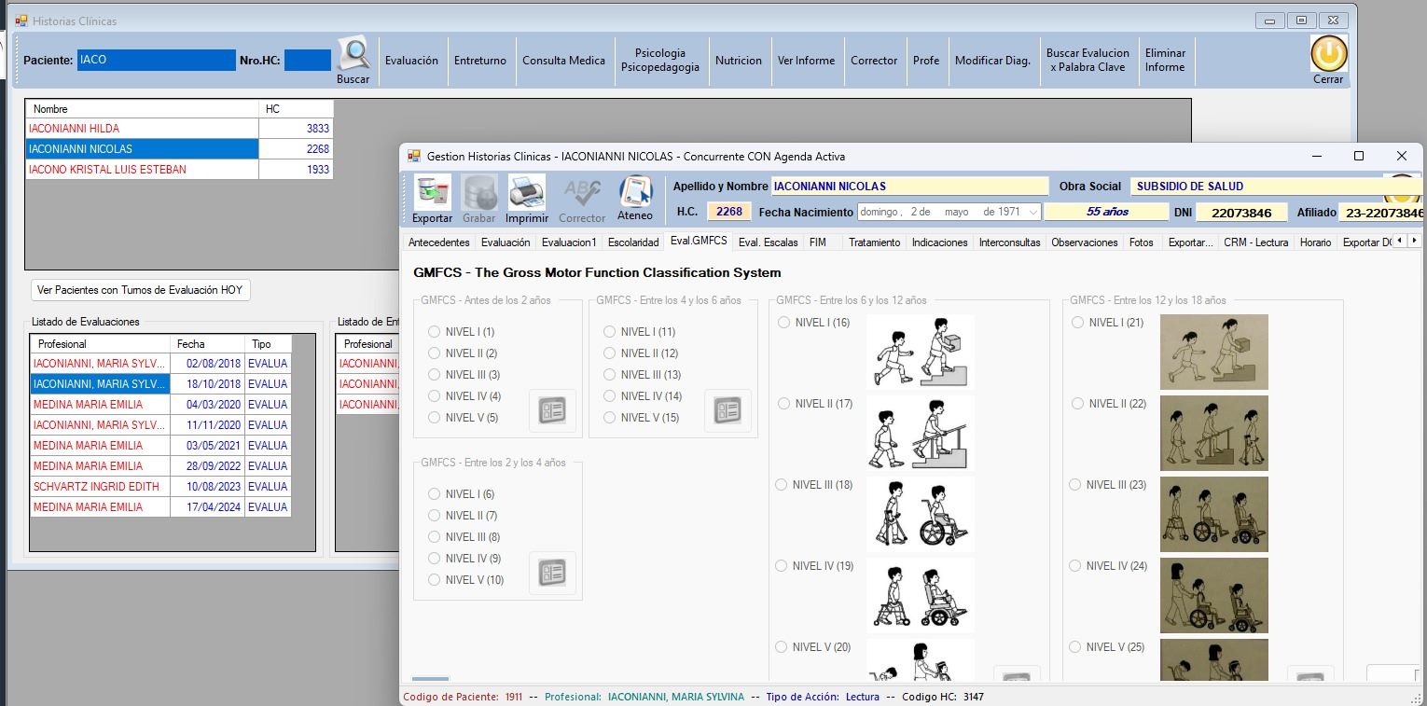Click the Ver Informe toolbar button
The width and height of the screenshot is (1427, 706).
tap(807, 61)
